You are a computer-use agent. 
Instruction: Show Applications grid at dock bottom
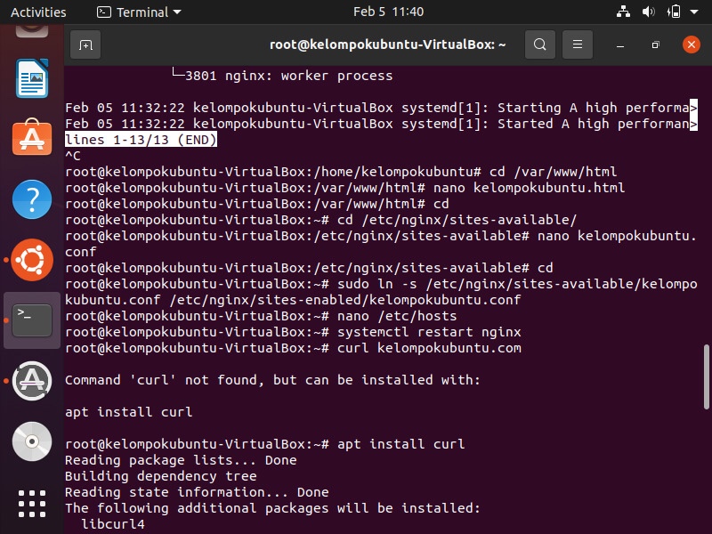click(x=32, y=502)
